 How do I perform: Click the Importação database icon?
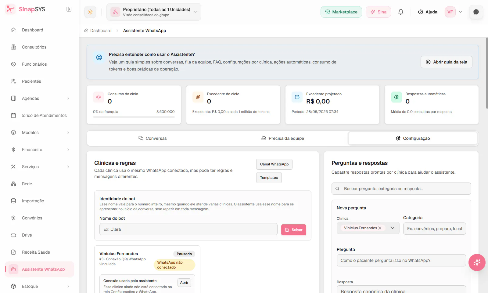pos(13,201)
